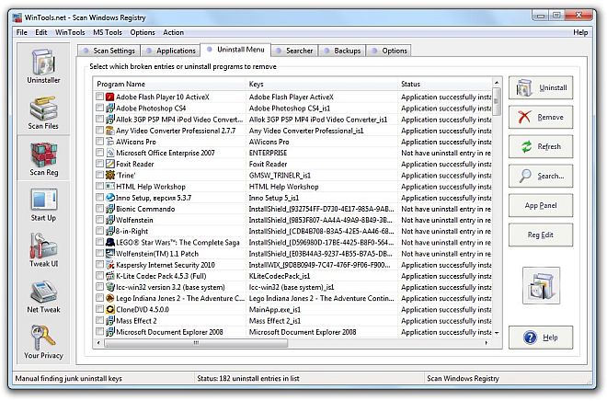This screenshot has height=401, width=607.
Task: Click the list's scroll down arrow
Action: pos(497,333)
